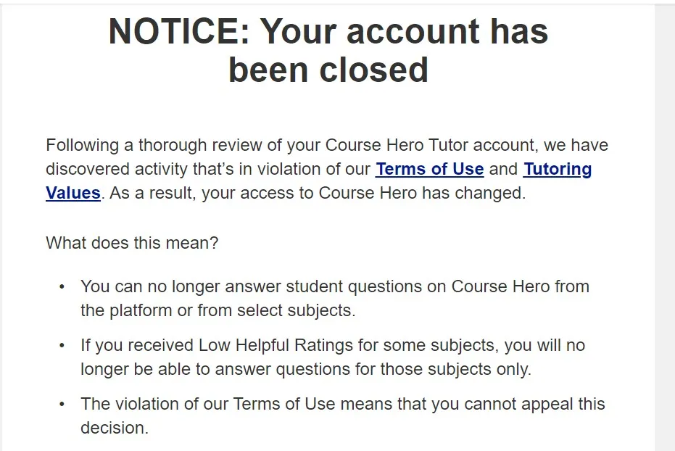
Task: Click the underlined word "Values"
Action: point(73,194)
